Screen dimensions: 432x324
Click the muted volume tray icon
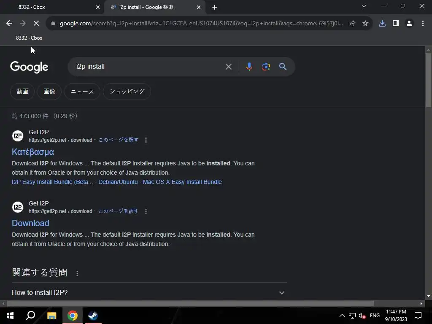pyautogui.click(x=362, y=316)
